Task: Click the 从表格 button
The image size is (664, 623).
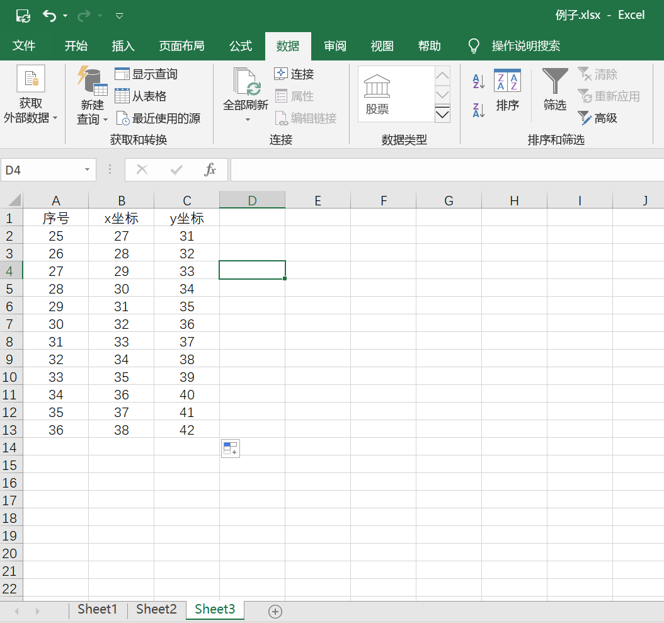Action: 140,96
